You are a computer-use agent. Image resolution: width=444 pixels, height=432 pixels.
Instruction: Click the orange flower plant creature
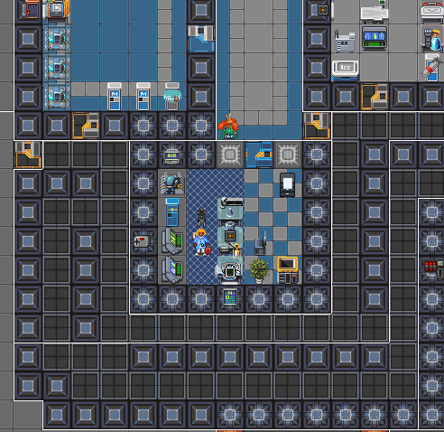[229, 127]
